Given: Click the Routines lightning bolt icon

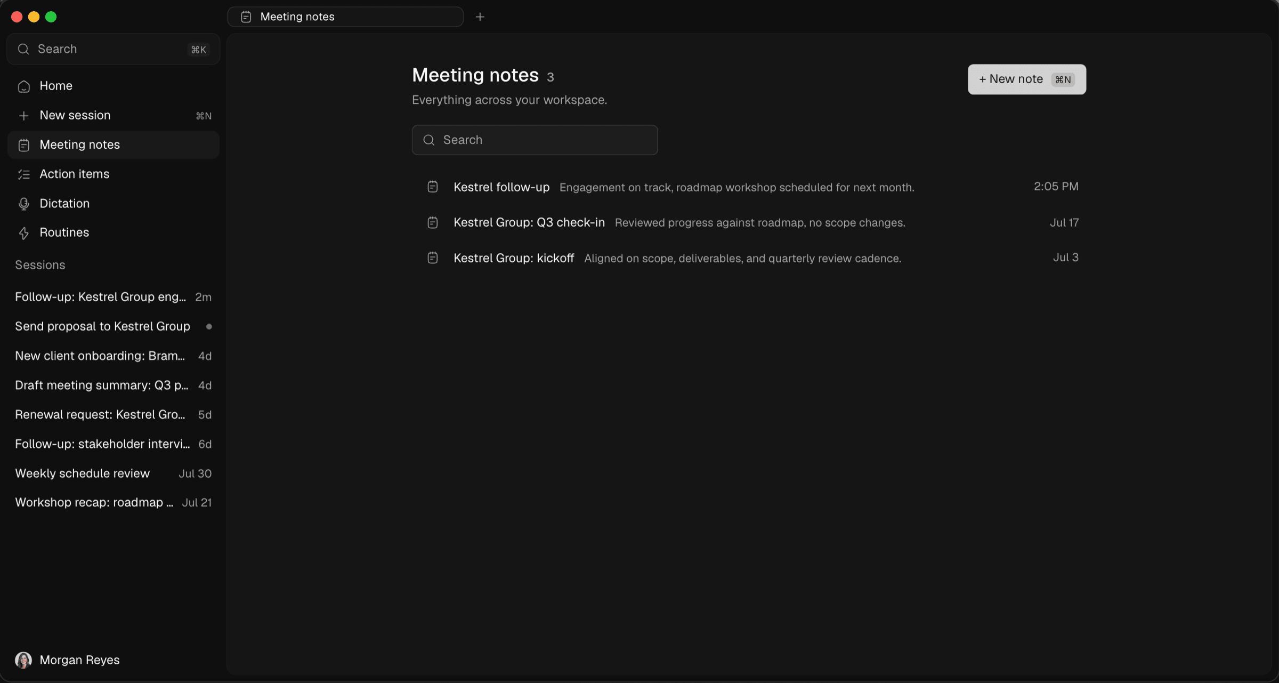Looking at the screenshot, I should point(23,233).
